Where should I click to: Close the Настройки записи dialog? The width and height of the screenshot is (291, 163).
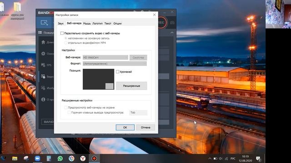[155, 15]
